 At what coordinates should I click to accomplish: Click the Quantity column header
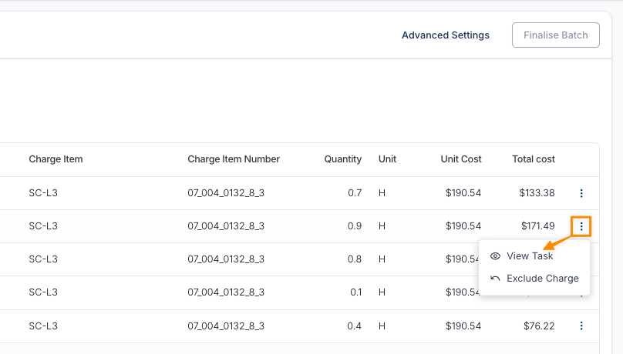pyautogui.click(x=342, y=159)
